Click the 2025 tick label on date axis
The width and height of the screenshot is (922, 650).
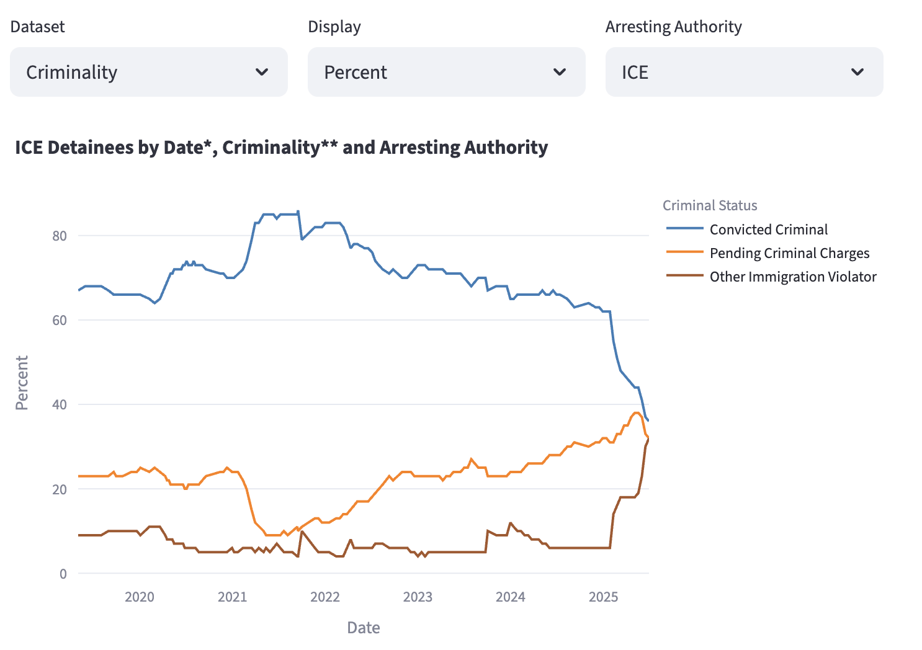tap(603, 597)
